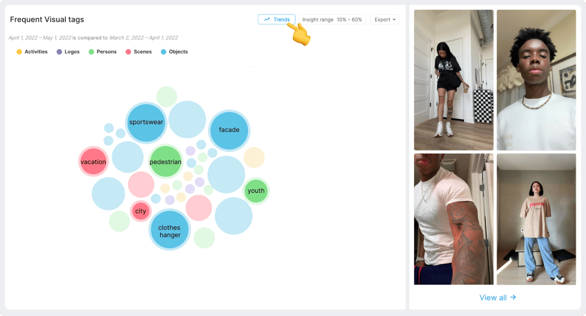Open the photo of woman in black outfit

[x=454, y=80]
